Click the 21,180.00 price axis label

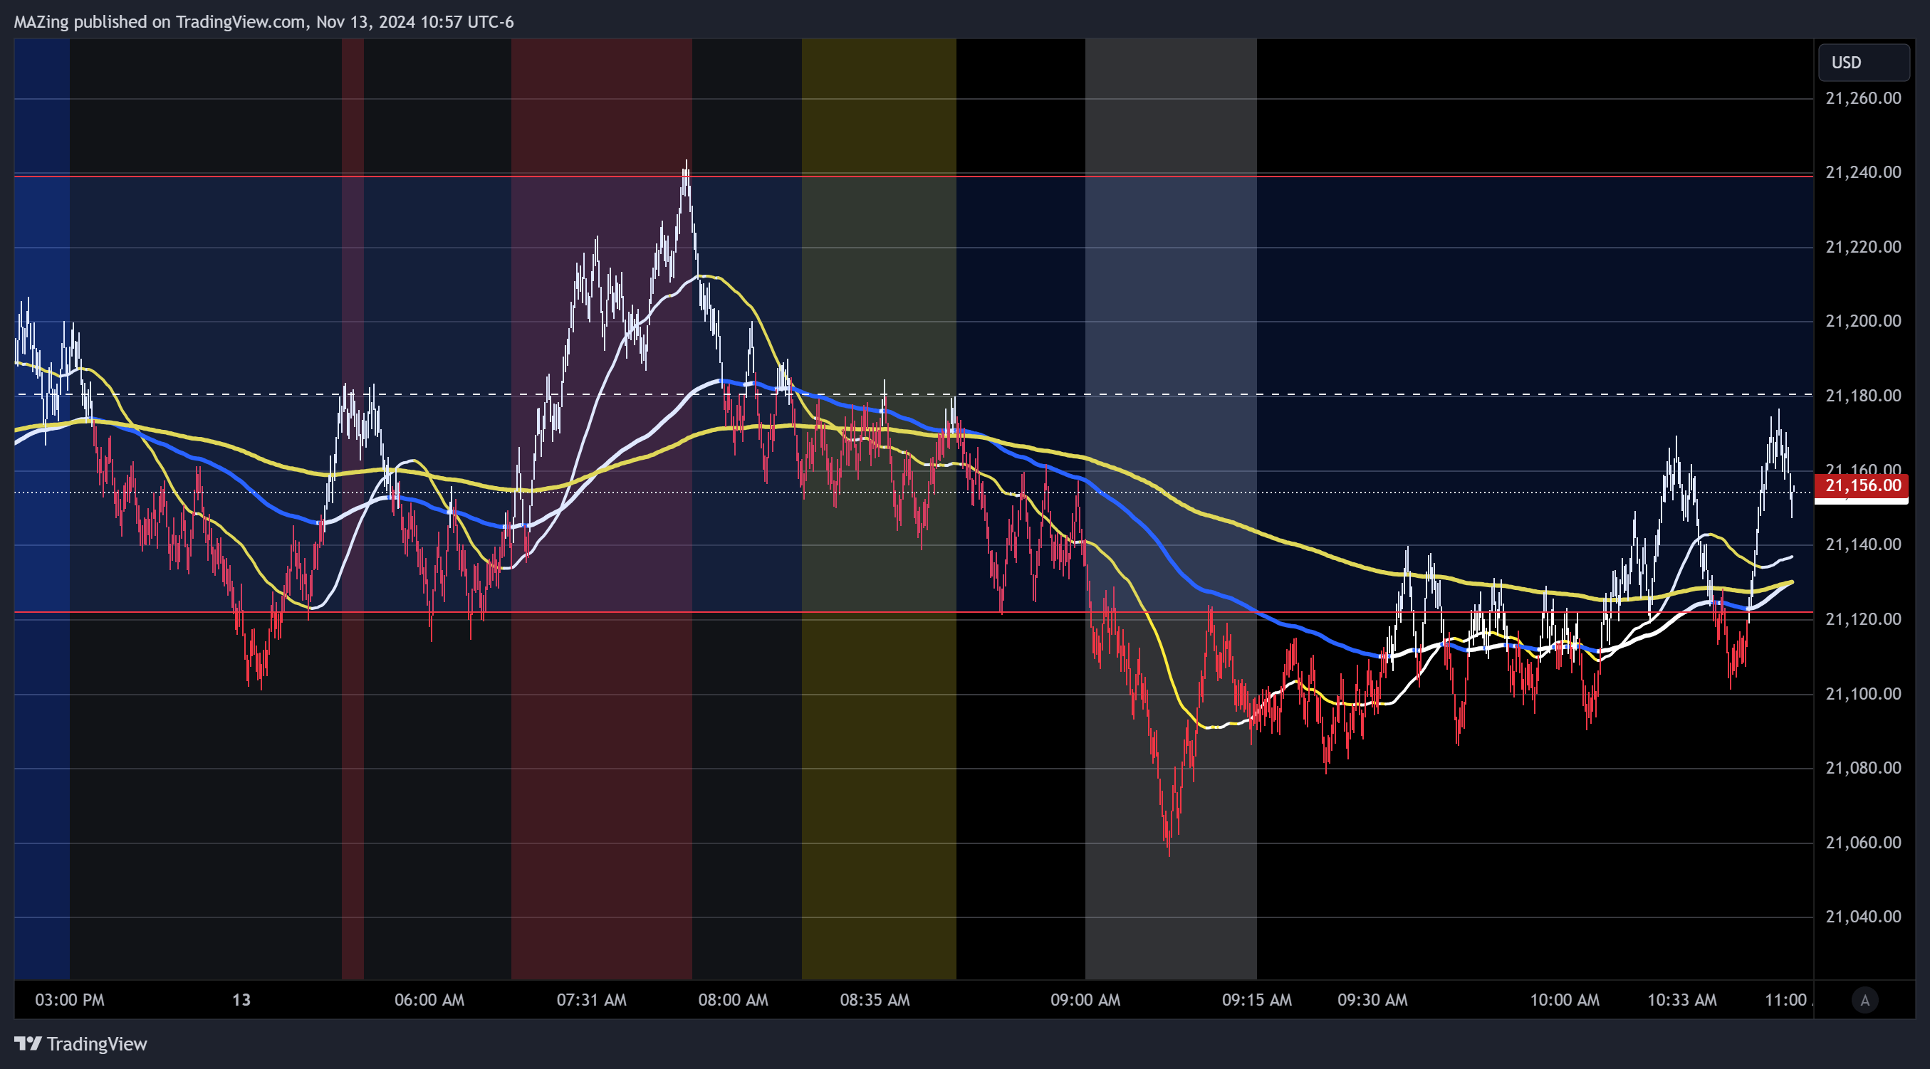1863,395
